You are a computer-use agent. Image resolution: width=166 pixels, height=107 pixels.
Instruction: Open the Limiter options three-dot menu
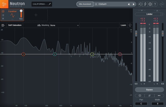(x=162, y=14)
